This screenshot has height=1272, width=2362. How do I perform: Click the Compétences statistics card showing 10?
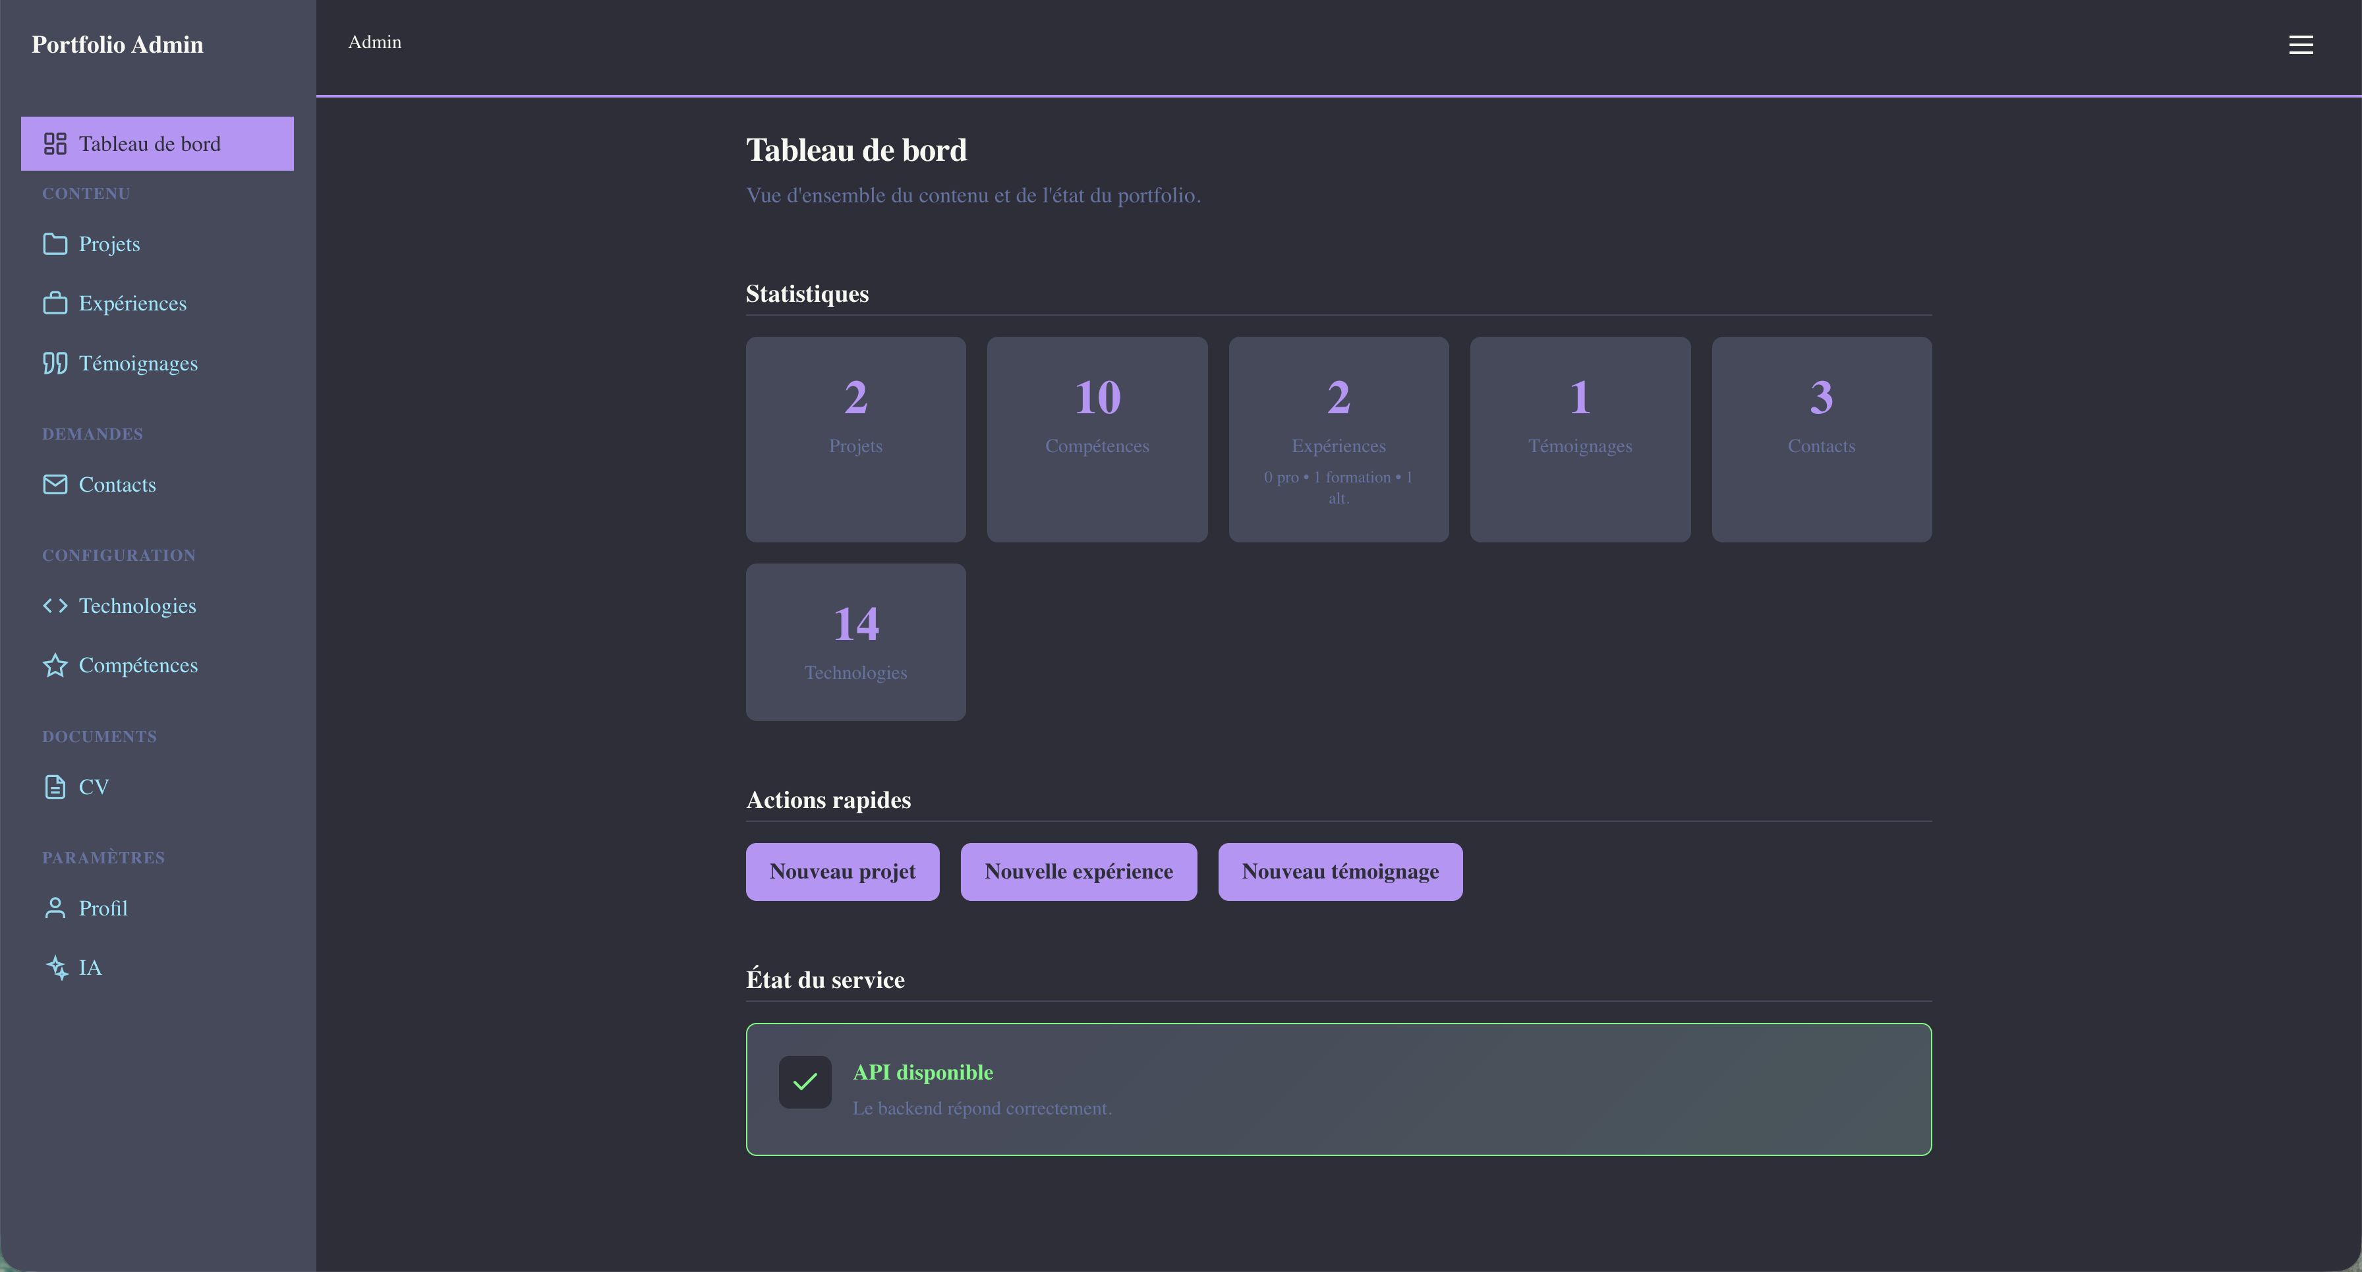point(1097,438)
